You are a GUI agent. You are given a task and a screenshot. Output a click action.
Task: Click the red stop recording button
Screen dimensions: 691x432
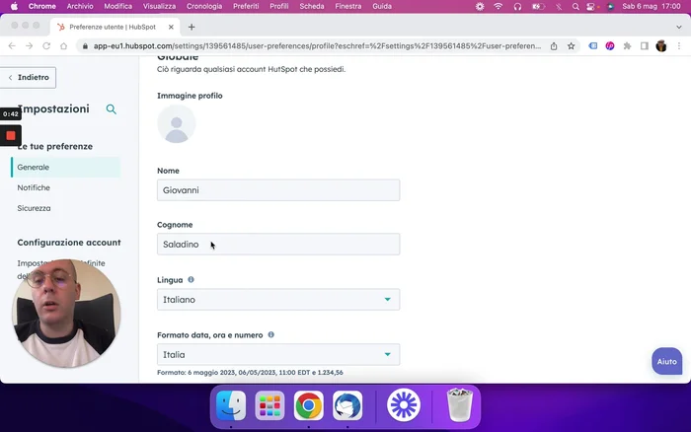11,135
